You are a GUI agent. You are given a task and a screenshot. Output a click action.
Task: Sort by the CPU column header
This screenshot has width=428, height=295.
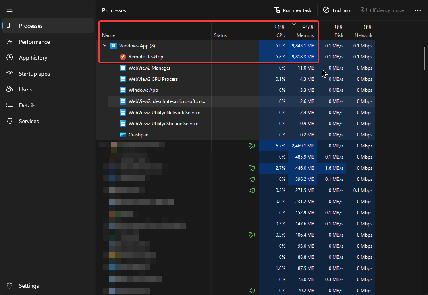[274, 31]
